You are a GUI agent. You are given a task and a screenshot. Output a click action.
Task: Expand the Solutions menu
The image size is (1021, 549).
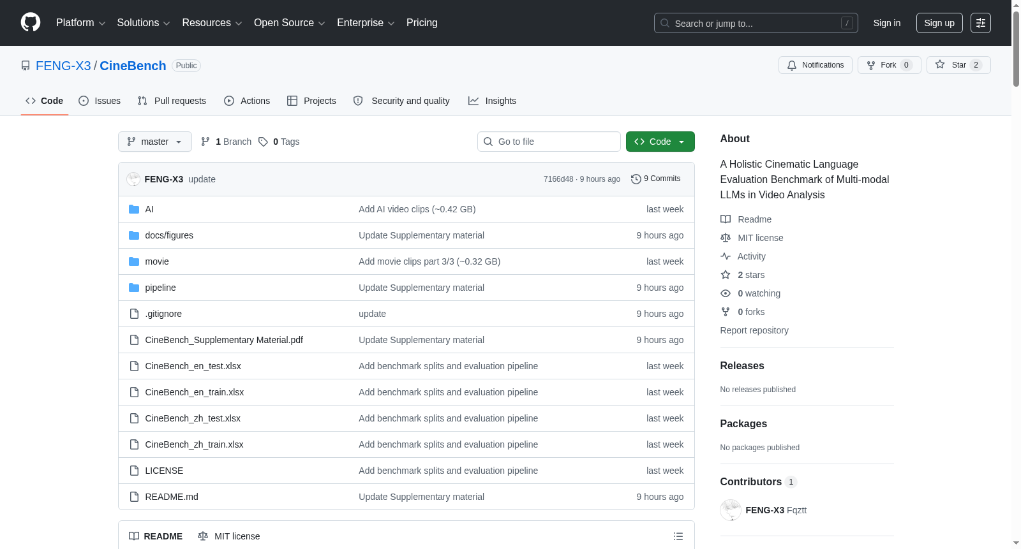pyautogui.click(x=144, y=23)
